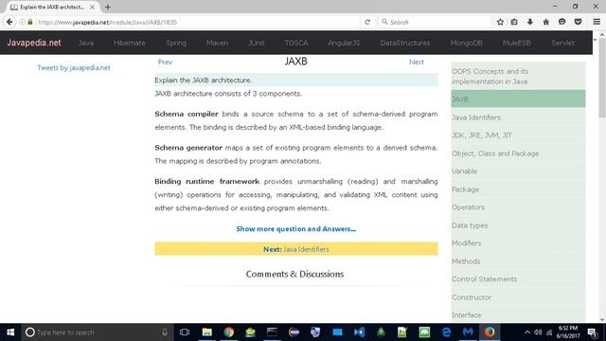
Task: Click 'Type here to search' taskbar box
Action: [x=97, y=332]
